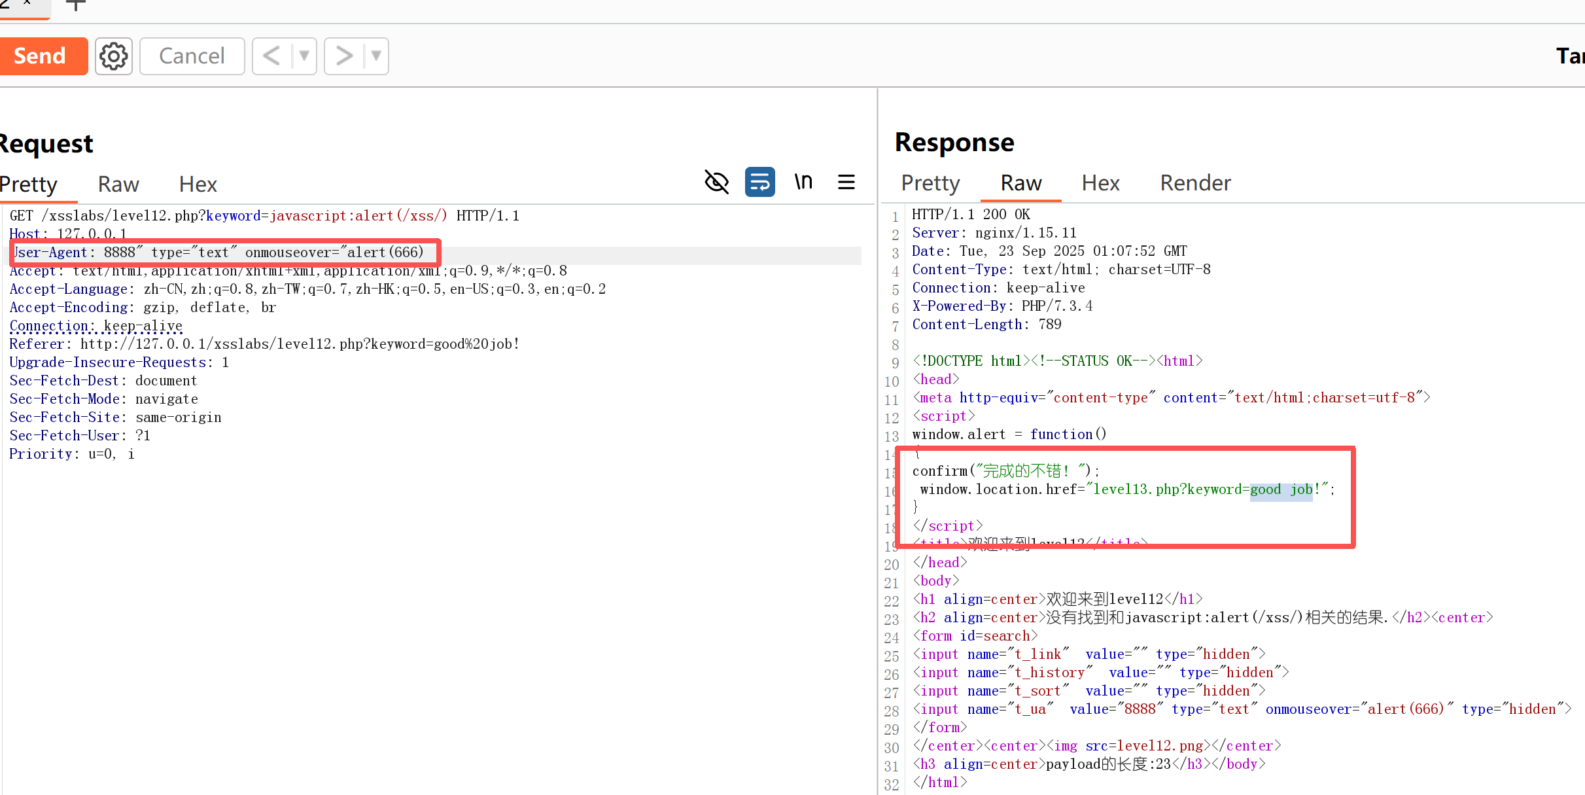The width and height of the screenshot is (1585, 795).
Task: Click the X-Powered-By: PHP/7.3.4 line
Action: [1002, 306]
